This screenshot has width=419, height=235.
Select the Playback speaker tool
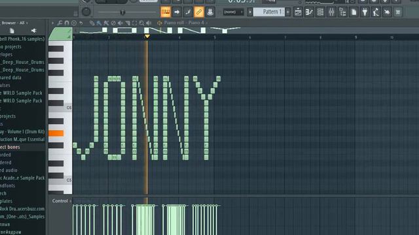click(x=149, y=23)
